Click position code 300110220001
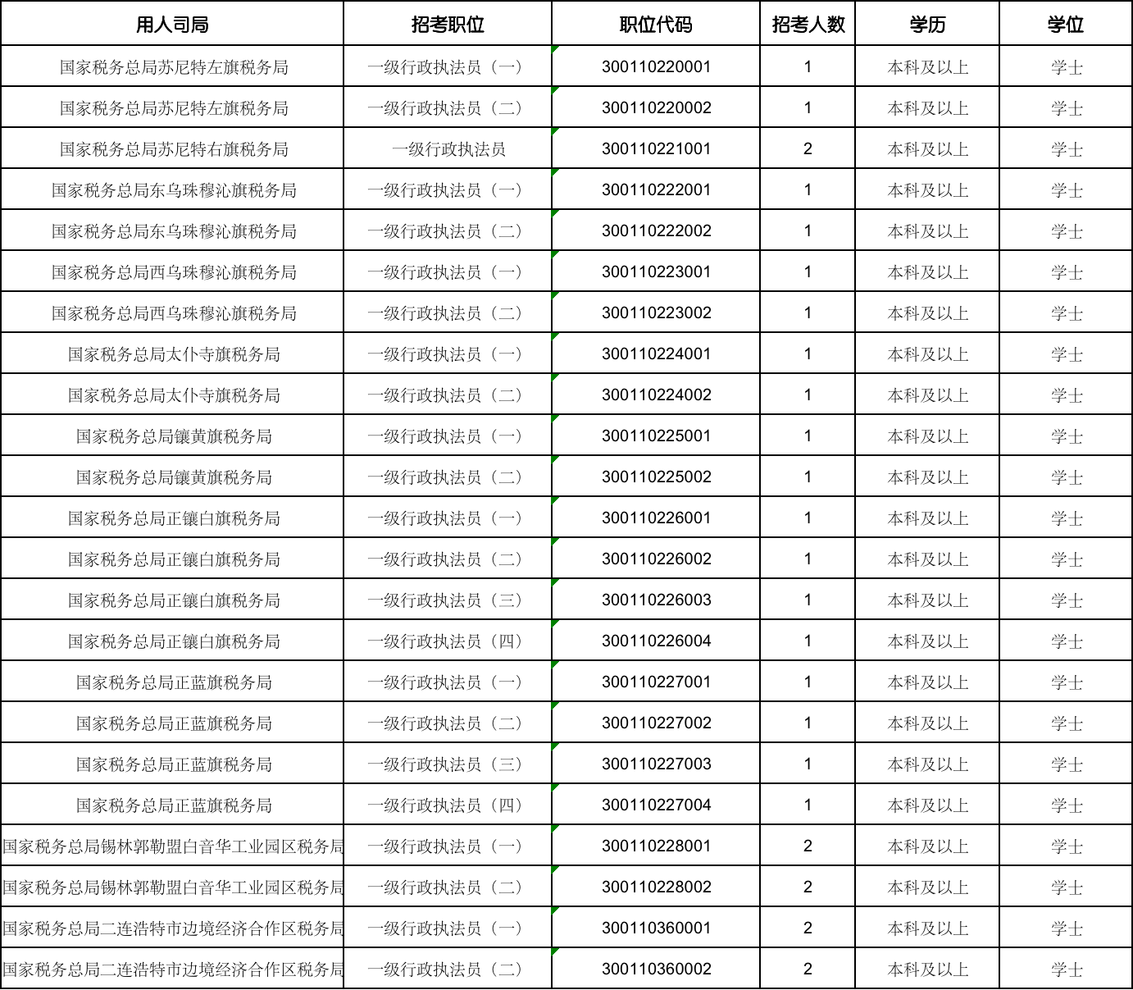 coord(656,66)
